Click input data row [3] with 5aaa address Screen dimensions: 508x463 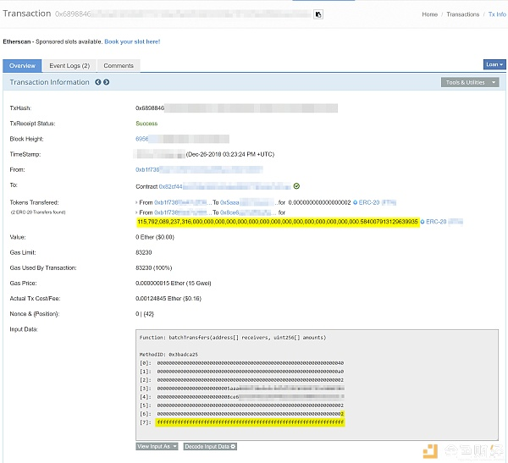241,389
